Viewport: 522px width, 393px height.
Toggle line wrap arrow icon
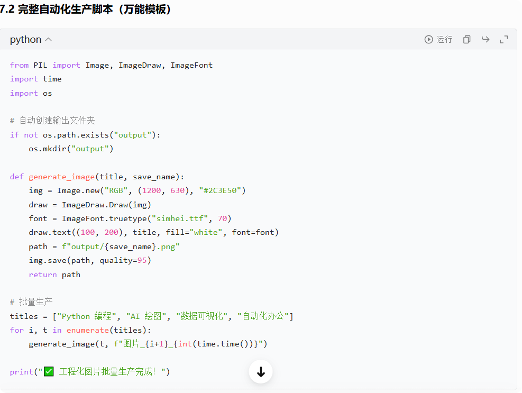(x=486, y=40)
